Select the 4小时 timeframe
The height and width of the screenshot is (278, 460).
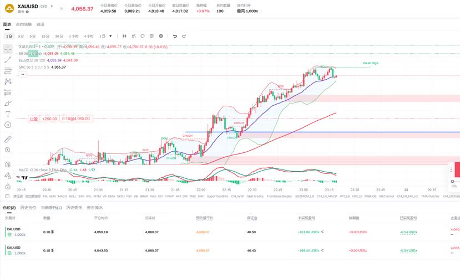click(89, 36)
